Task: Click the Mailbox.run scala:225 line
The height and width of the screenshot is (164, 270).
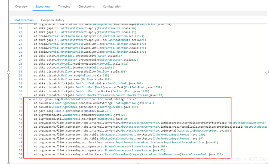Action: 72,75
